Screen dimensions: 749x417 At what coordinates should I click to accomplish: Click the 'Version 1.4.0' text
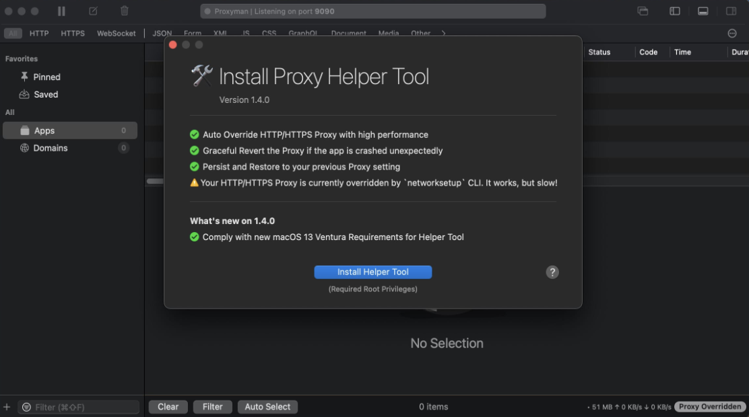[x=244, y=100]
